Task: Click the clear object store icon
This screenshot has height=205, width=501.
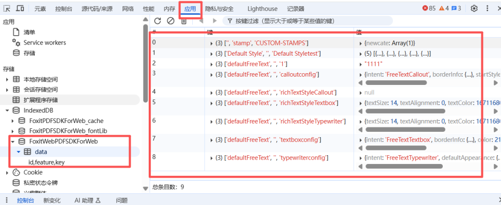Action: [170, 21]
